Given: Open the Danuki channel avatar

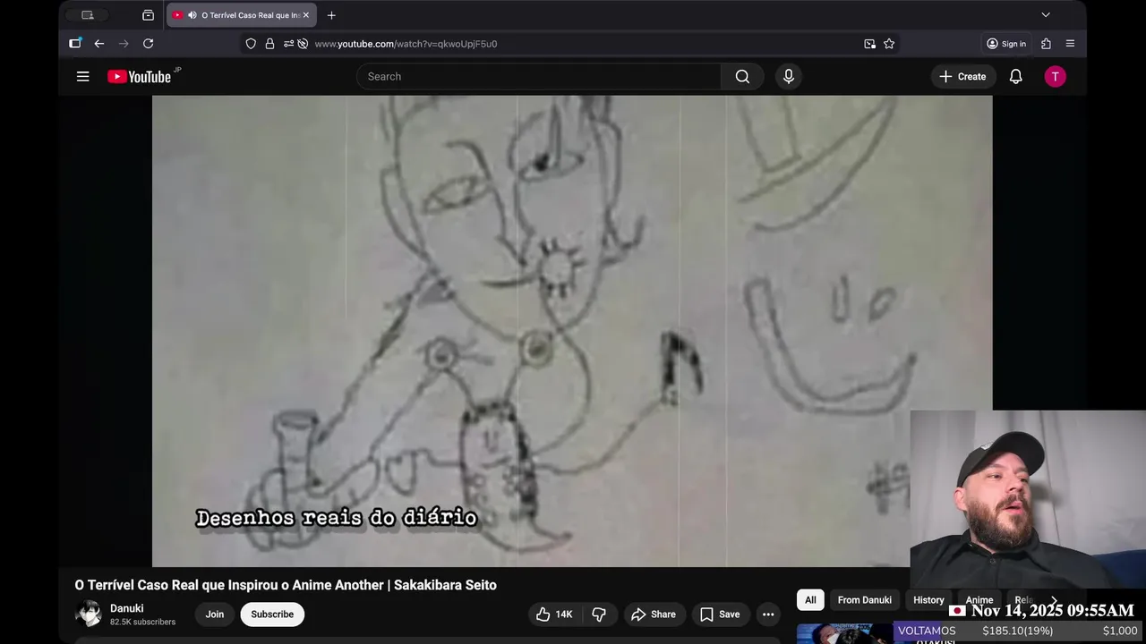Looking at the screenshot, I should (x=89, y=614).
